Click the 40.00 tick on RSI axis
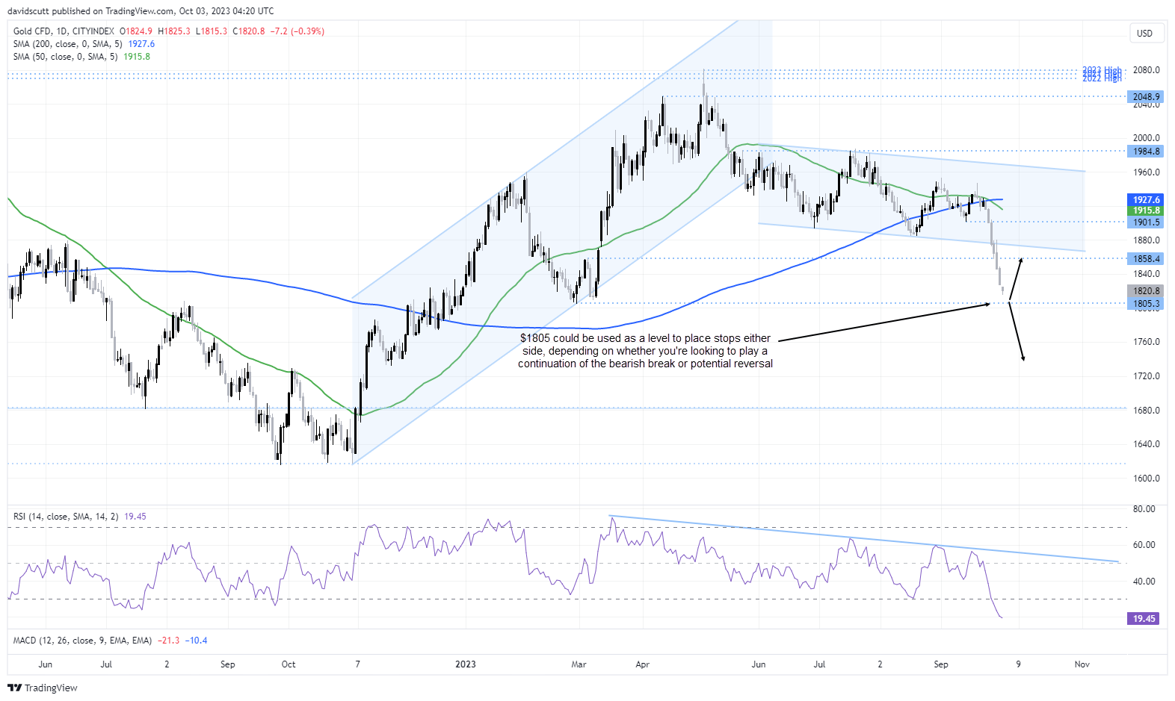The image size is (1175, 701). coord(1144,582)
